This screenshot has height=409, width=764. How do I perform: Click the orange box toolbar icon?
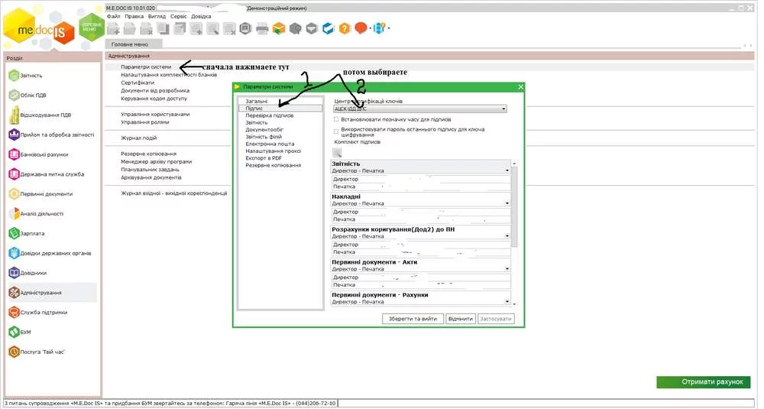tap(279, 29)
